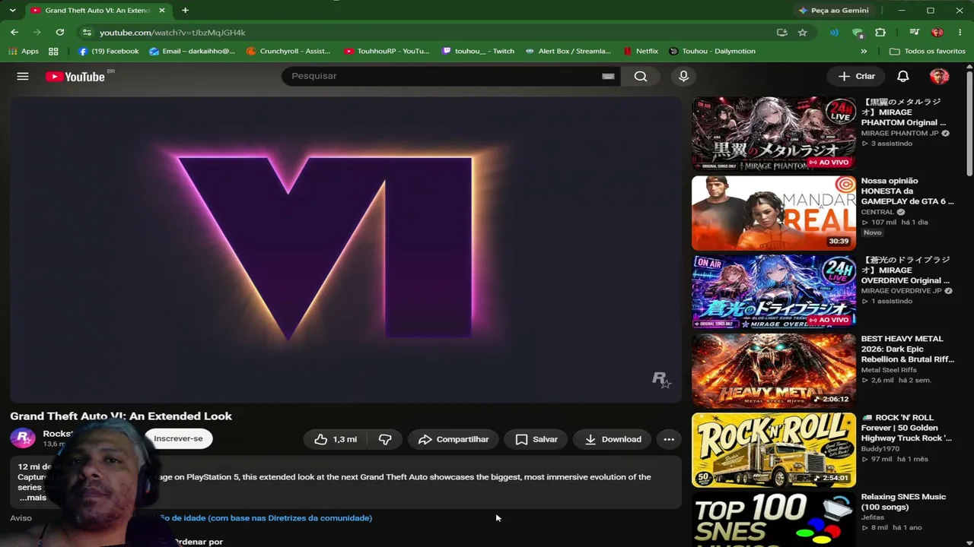Subscribe using the Inscrever-se button
The width and height of the screenshot is (974, 547).
(x=178, y=438)
